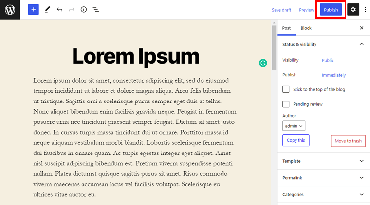Close the settings sidebar with X
370x205 pixels.
pos(362,28)
